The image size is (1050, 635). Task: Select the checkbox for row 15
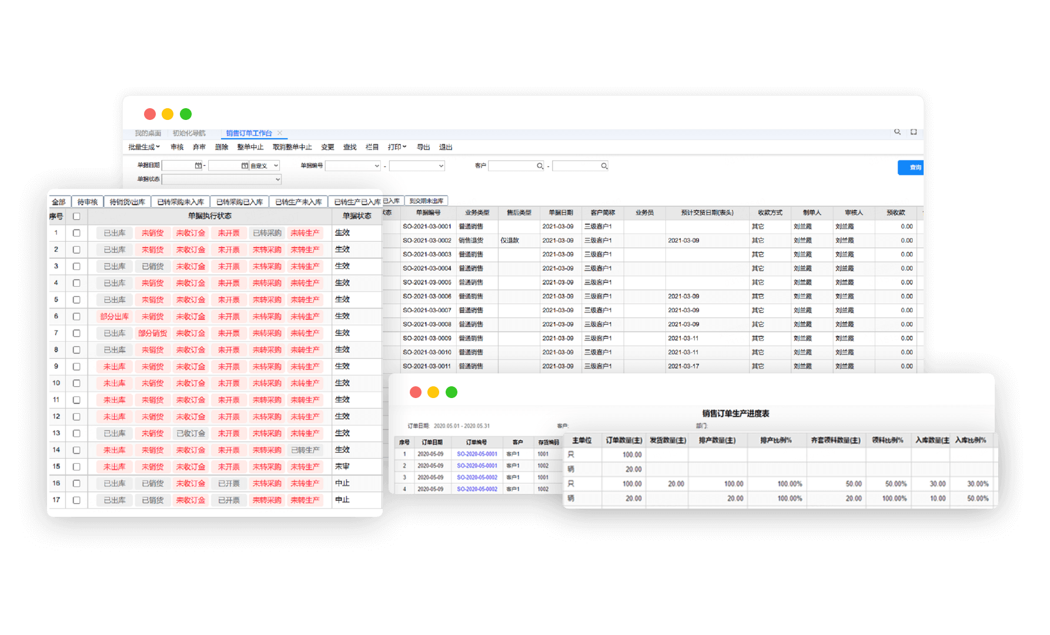tap(76, 467)
